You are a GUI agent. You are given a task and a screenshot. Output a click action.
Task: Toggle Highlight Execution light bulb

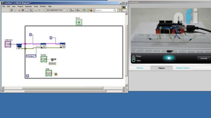[27, 10]
